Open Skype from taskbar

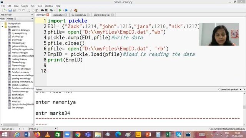coord(178,135)
